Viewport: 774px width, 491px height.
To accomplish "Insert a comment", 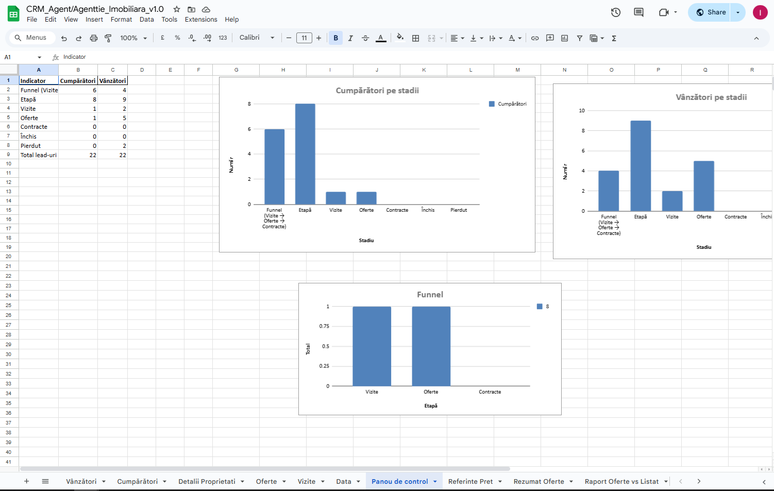I will (x=549, y=38).
